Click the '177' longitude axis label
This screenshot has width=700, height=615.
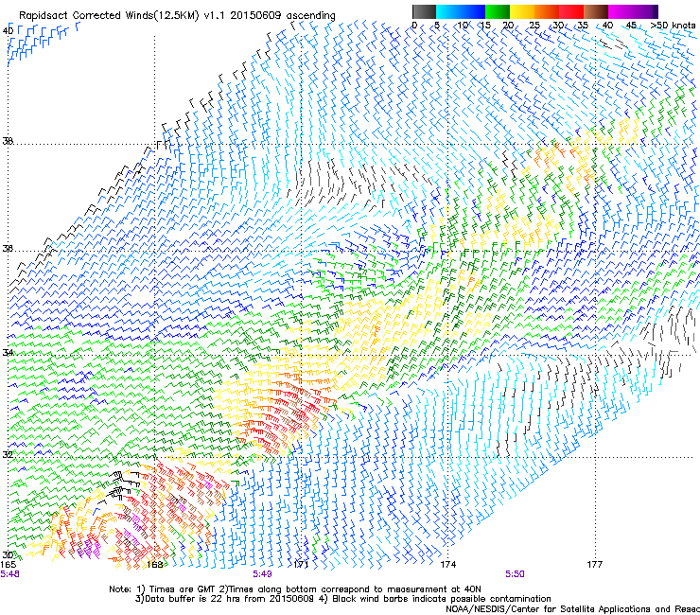[x=595, y=564]
